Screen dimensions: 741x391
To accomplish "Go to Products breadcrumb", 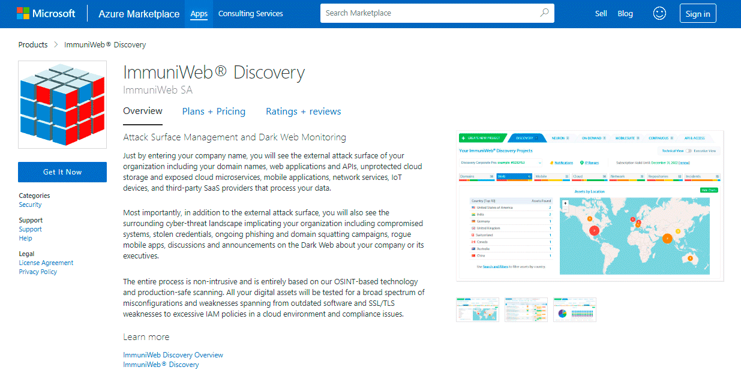I will point(33,45).
